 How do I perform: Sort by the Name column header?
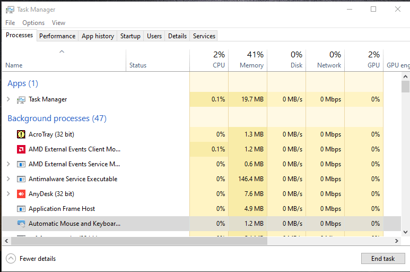[x=64, y=61]
